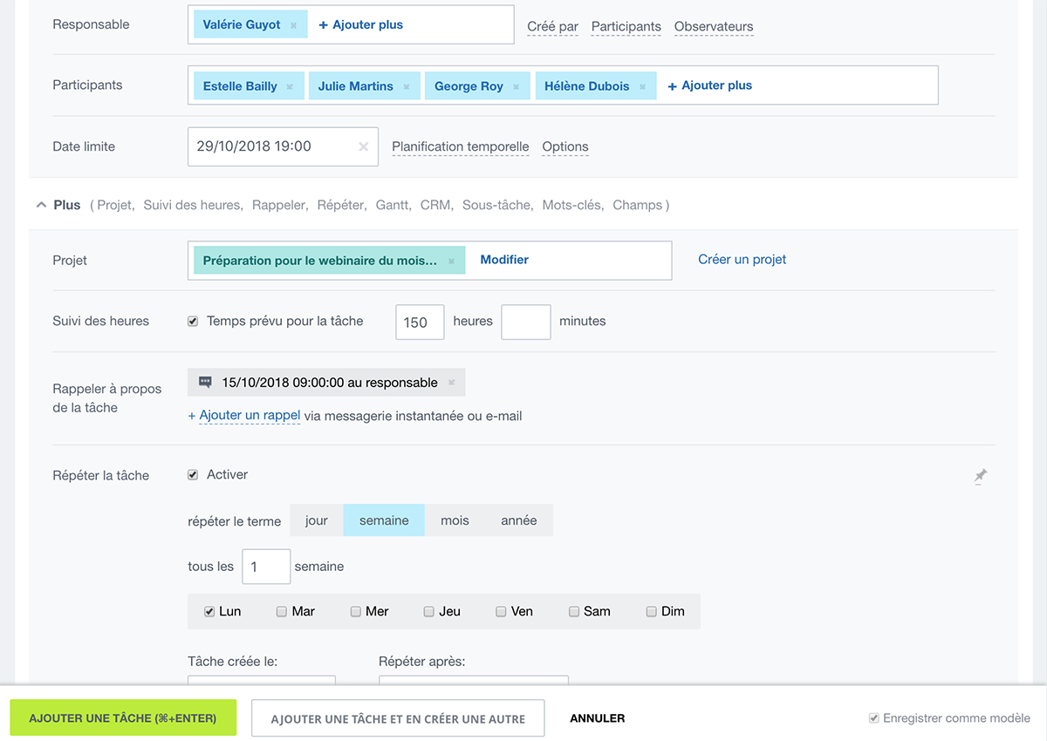The width and height of the screenshot is (1047, 741).
Task: Clear the date limite field
Action: pyautogui.click(x=364, y=146)
